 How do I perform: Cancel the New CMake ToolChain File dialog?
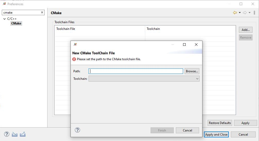187,130
